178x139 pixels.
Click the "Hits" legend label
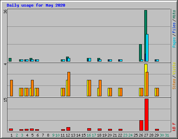pos(174,14)
